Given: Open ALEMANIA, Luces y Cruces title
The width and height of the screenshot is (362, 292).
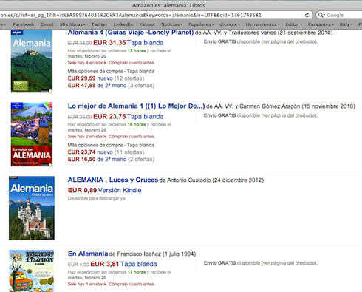Looking at the screenshot, I should point(113,180).
